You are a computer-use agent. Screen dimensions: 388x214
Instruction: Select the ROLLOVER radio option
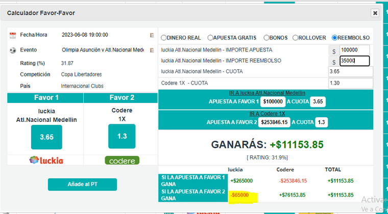(295, 38)
